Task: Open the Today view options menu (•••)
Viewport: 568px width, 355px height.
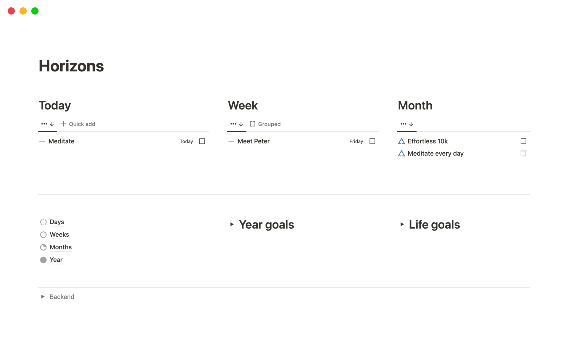Action: click(x=44, y=124)
